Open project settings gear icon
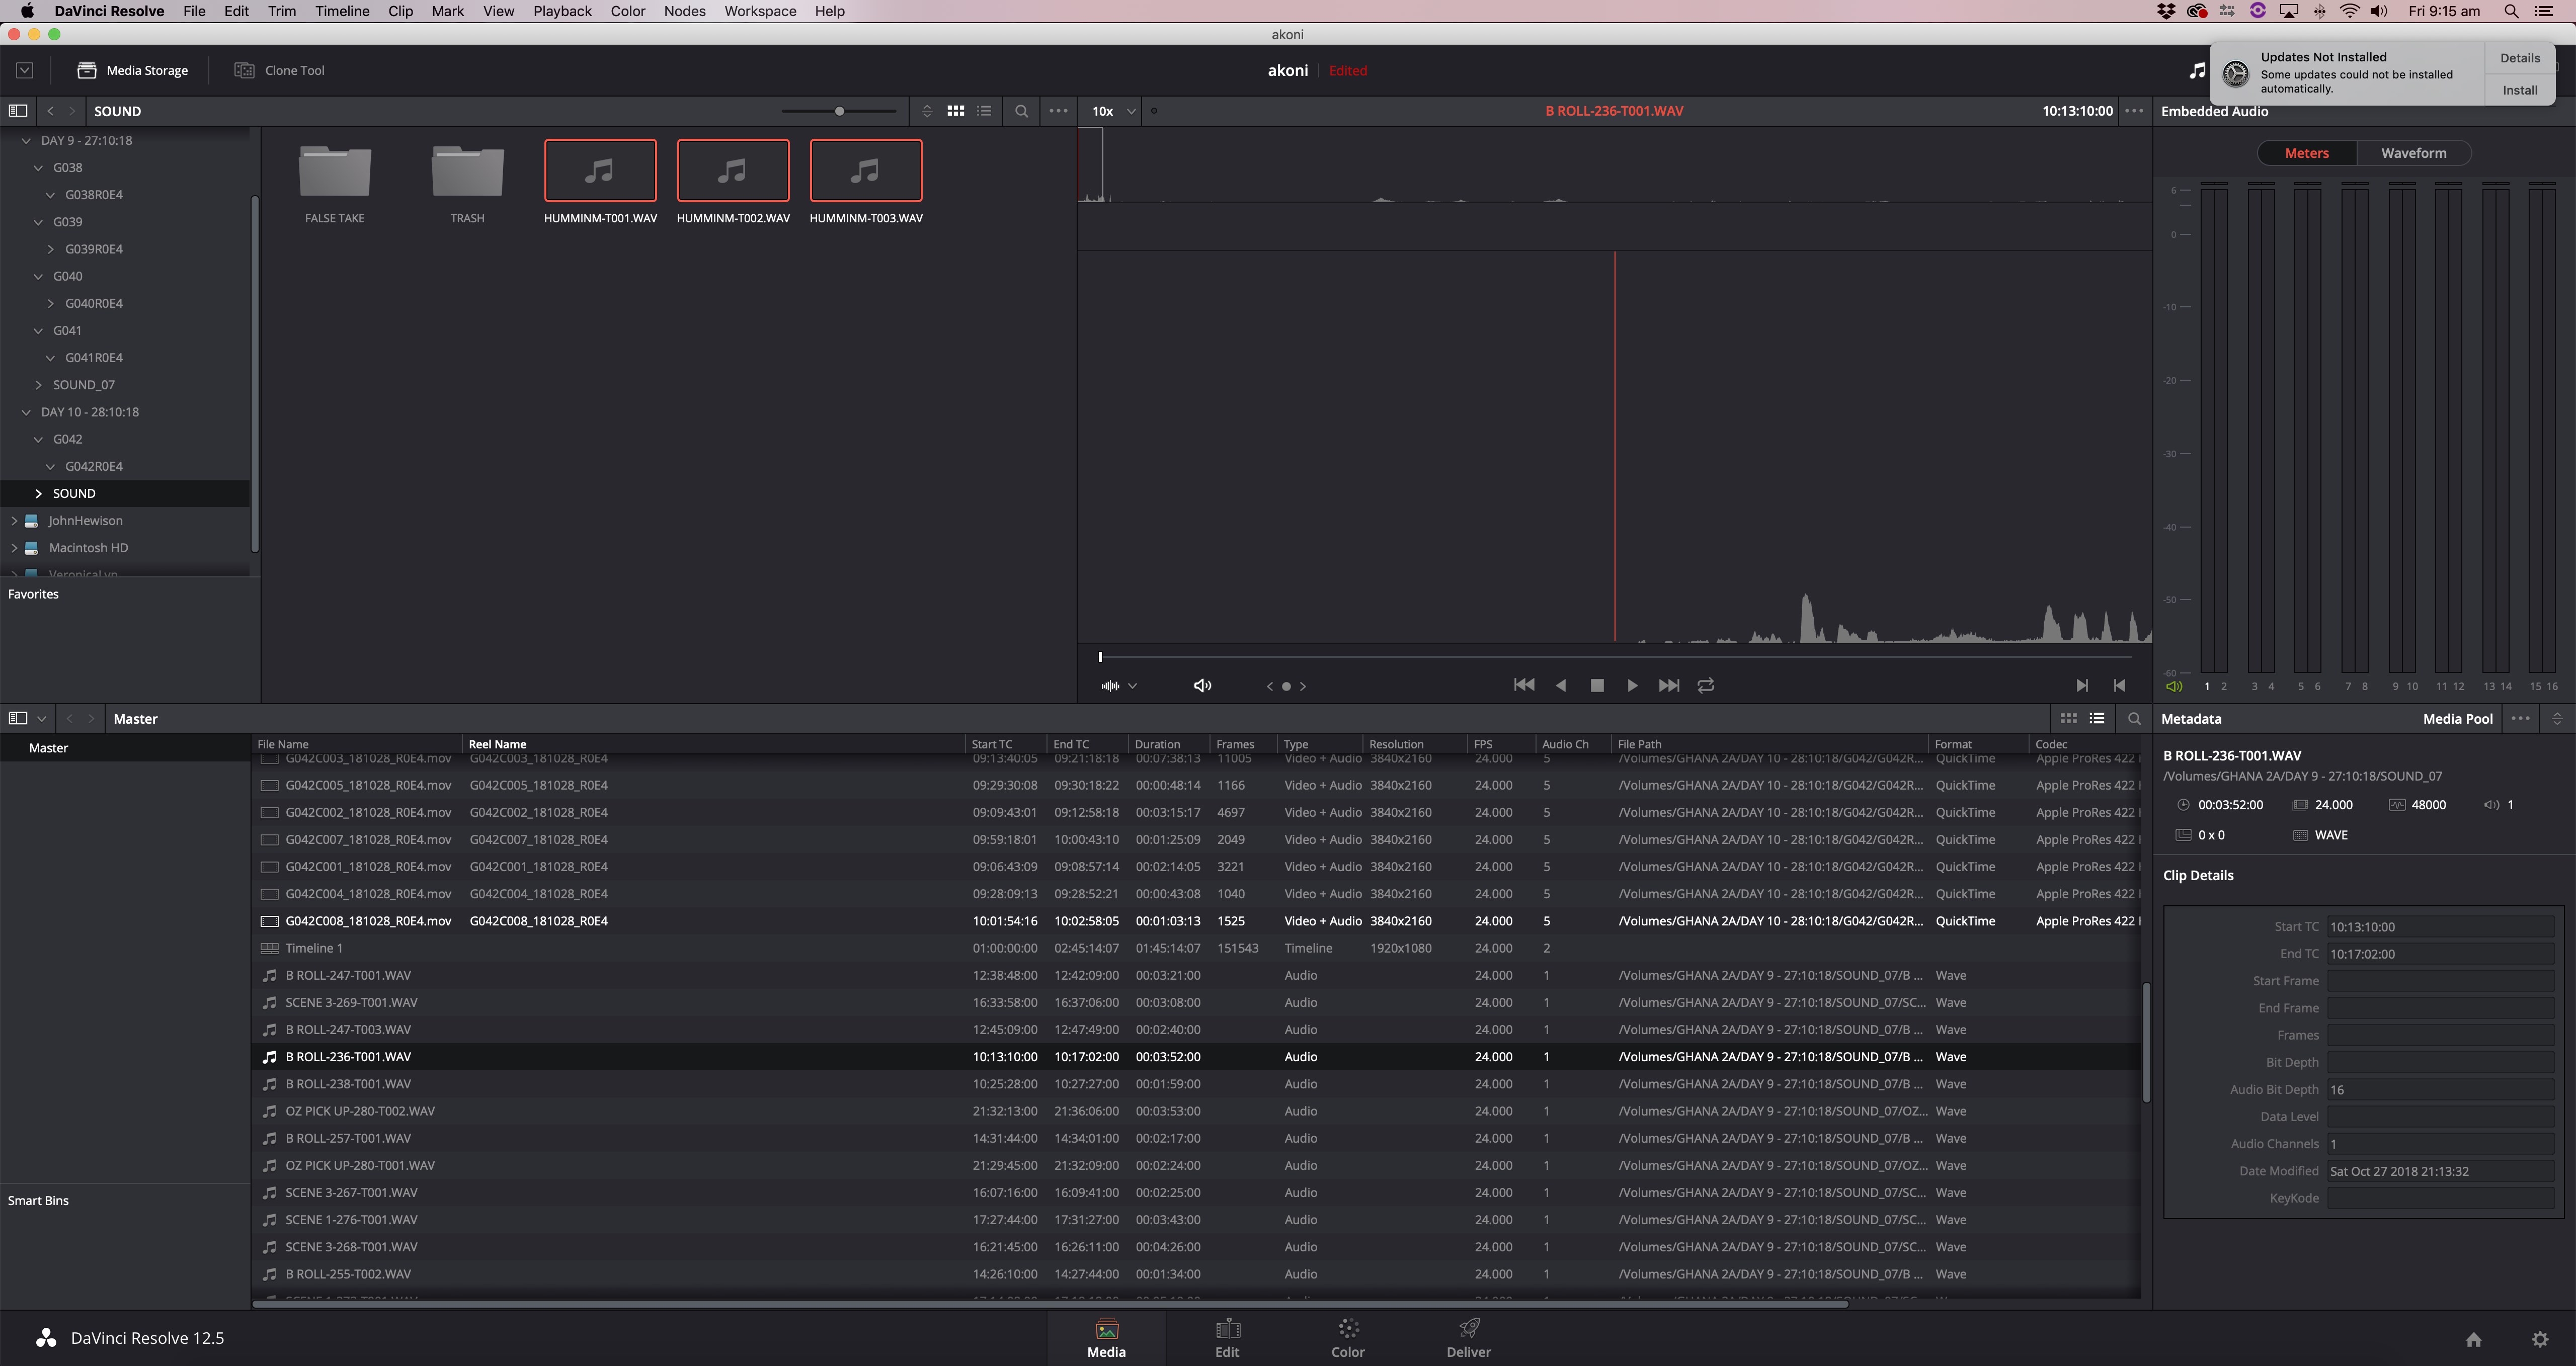2576x1366 pixels. [x=2540, y=1339]
